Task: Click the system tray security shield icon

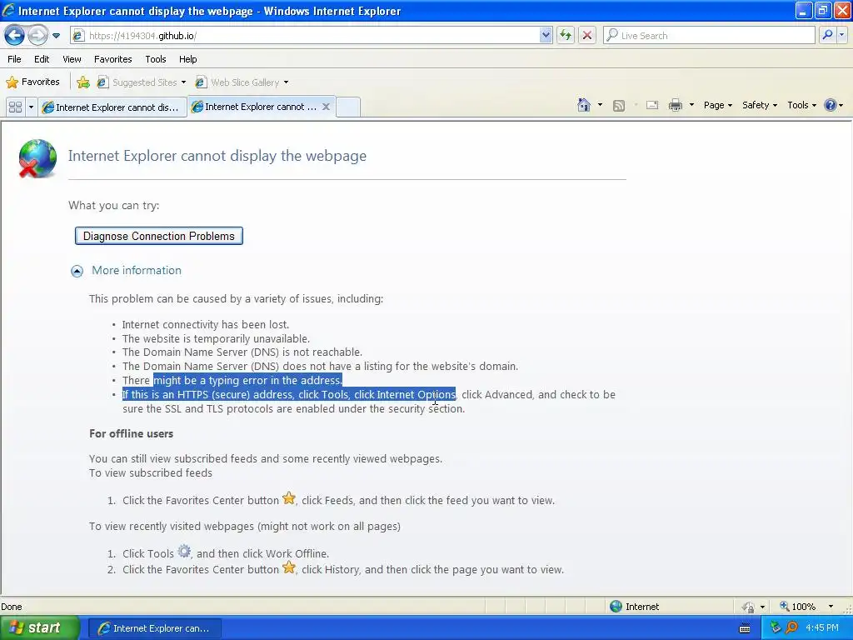Action: click(x=776, y=628)
